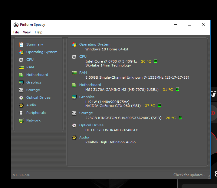Click the Speccy app icon in title bar

16,24
